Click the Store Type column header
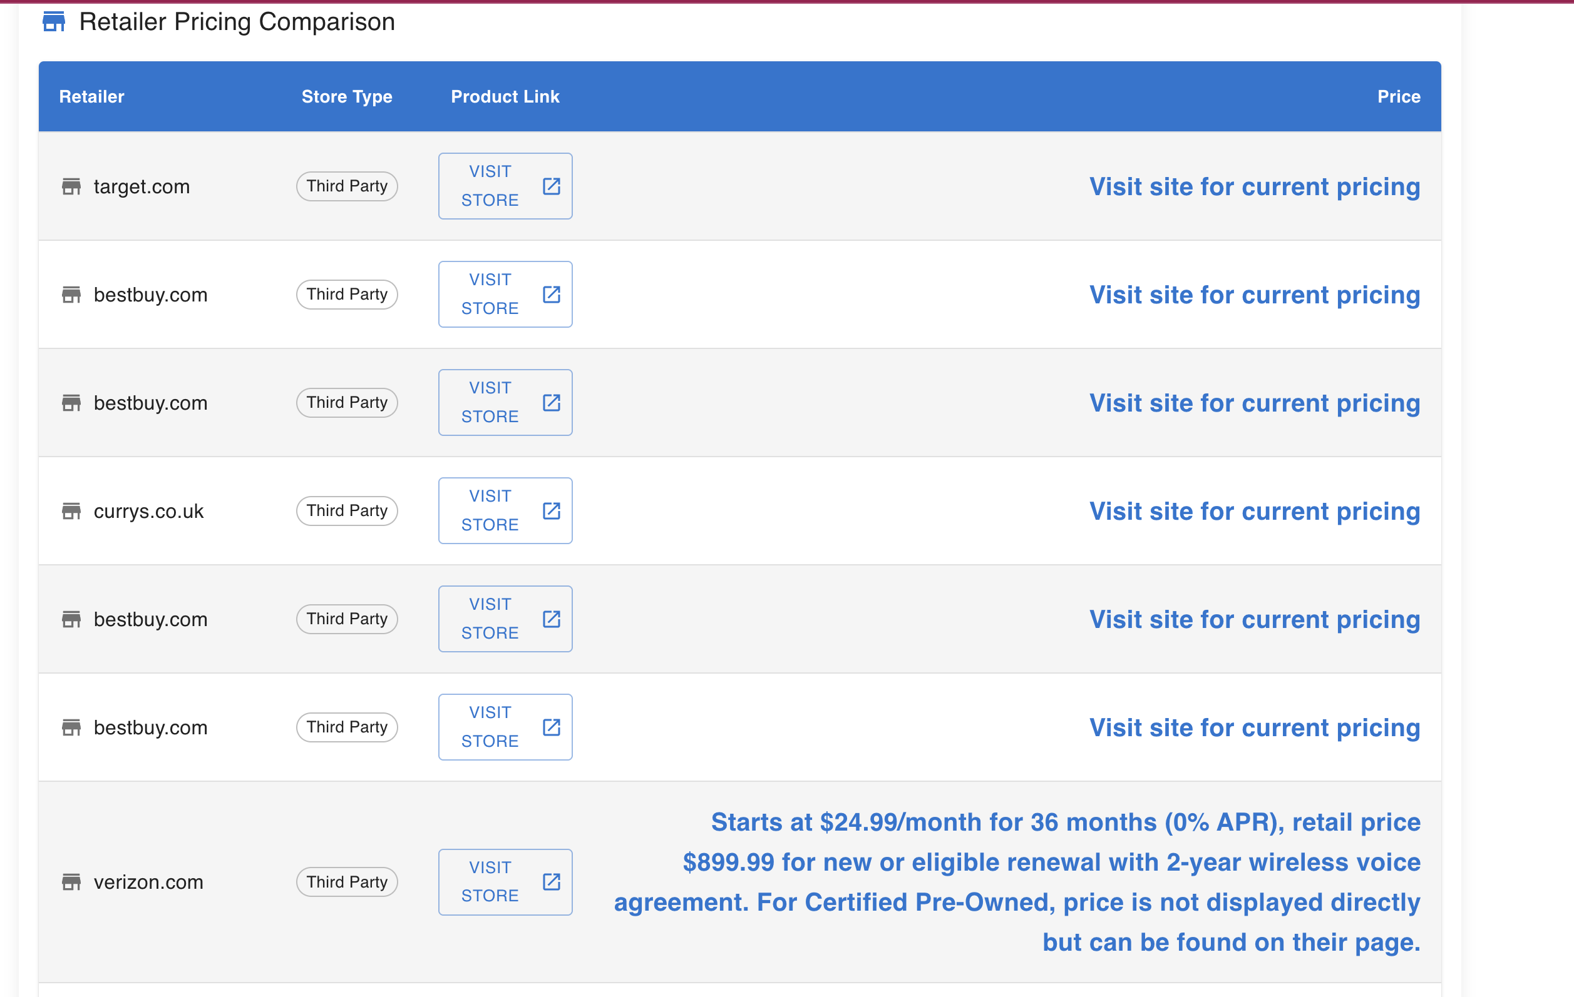Viewport: 1574px width, 997px height. click(346, 96)
